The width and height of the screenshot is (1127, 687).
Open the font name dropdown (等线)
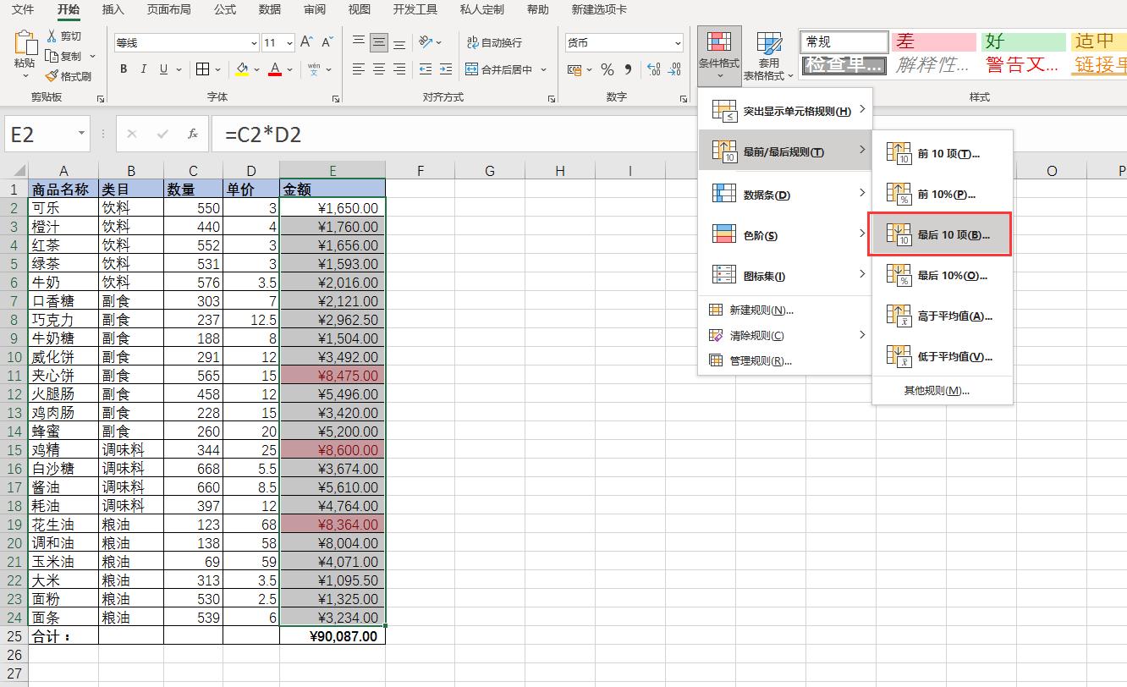(x=254, y=43)
